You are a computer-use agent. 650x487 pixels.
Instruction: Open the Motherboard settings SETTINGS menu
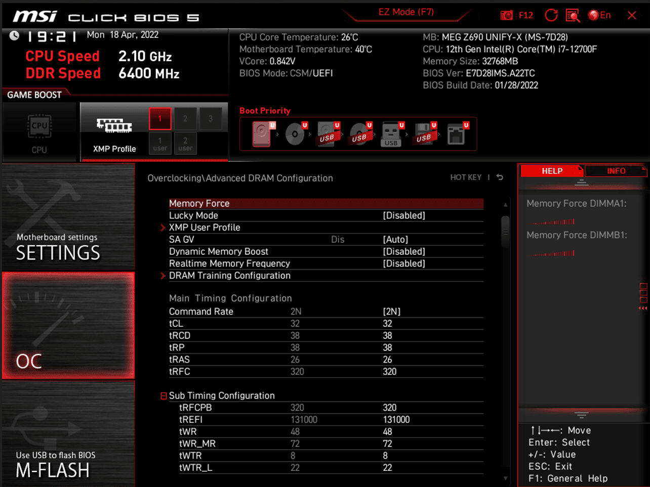[68, 217]
